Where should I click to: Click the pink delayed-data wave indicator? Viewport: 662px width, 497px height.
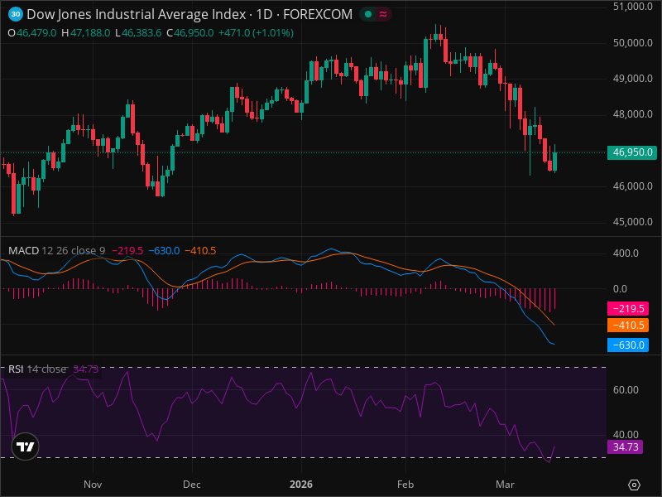[x=383, y=14]
